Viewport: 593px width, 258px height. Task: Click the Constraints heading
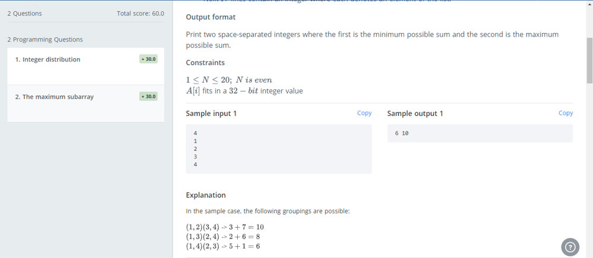[x=205, y=63]
